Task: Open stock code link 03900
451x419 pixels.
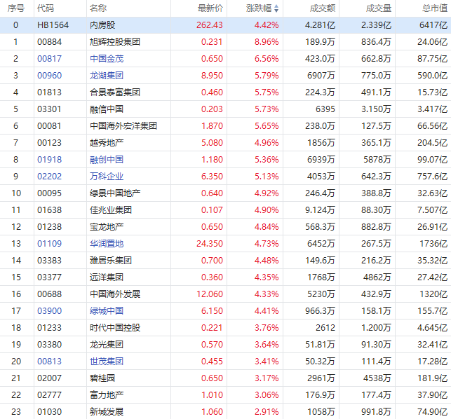Action: click(x=50, y=311)
